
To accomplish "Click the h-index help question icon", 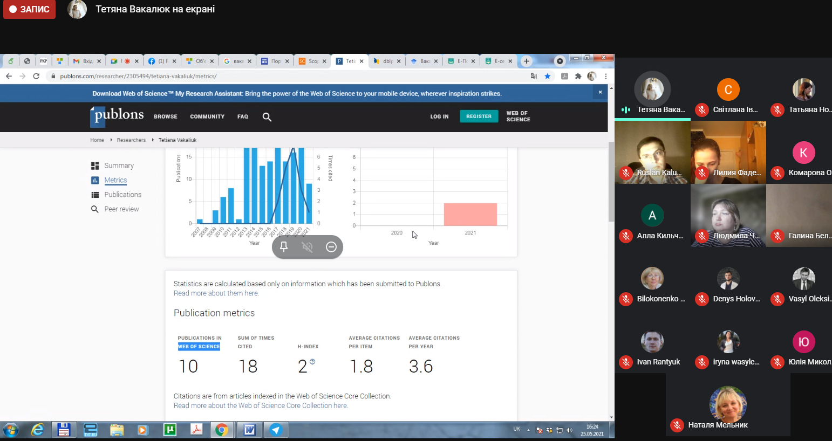I will click(x=312, y=362).
